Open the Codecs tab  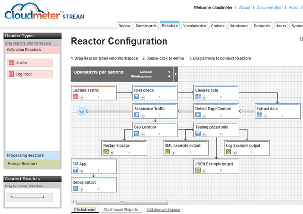[218, 26]
